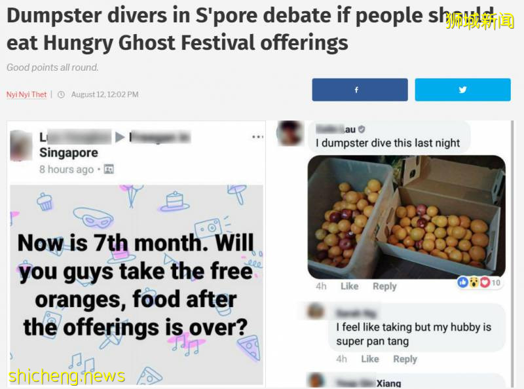524x389 pixels.
Task: Click the Facebook share button
Action: coord(360,90)
